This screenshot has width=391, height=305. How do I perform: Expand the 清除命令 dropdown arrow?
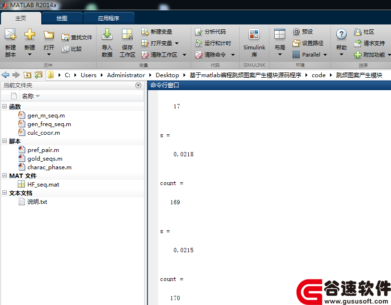(232, 55)
